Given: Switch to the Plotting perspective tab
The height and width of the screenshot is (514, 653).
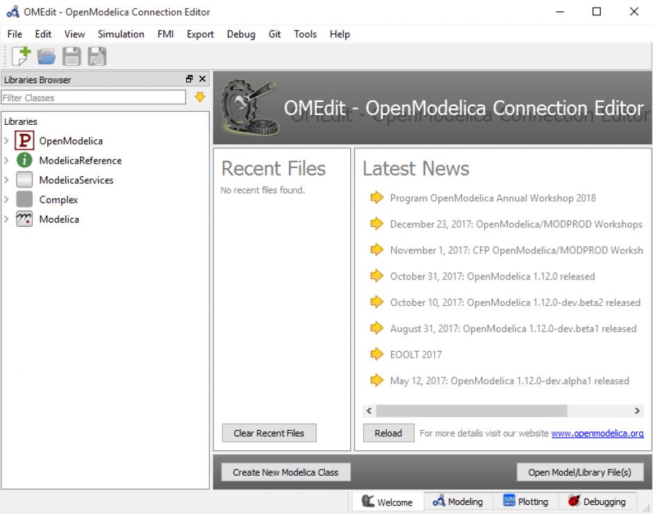Looking at the screenshot, I should coord(526,502).
